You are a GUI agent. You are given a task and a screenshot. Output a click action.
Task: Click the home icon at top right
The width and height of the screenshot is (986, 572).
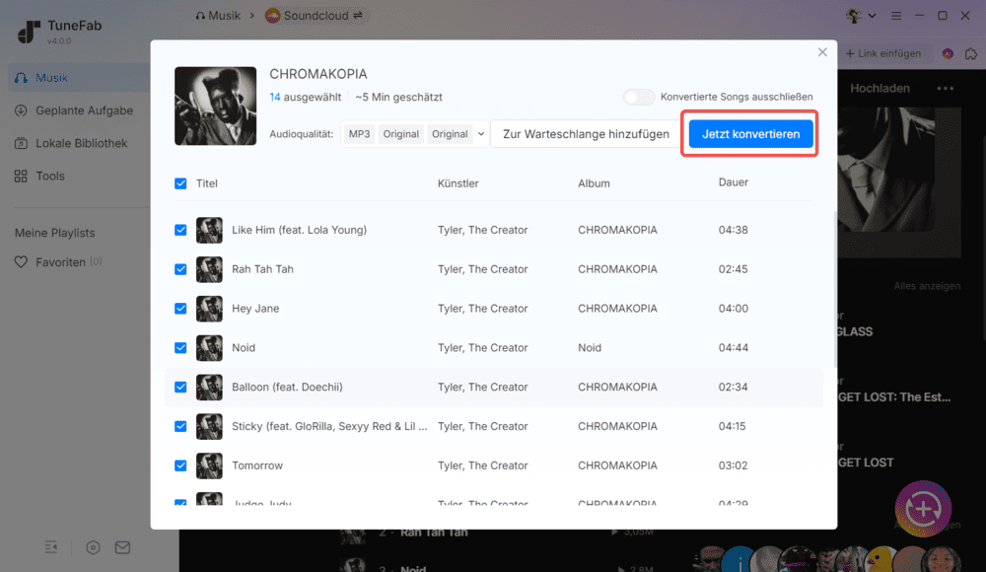coord(971,53)
